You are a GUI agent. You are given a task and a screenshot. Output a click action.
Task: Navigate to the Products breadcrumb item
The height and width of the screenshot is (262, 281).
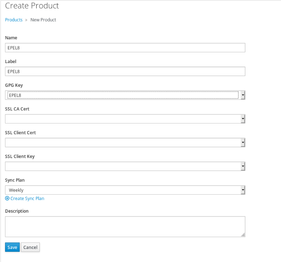pos(13,19)
